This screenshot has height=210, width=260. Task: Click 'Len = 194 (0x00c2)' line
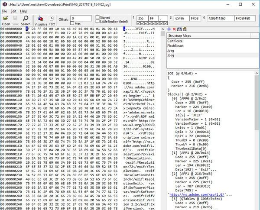point(193,165)
